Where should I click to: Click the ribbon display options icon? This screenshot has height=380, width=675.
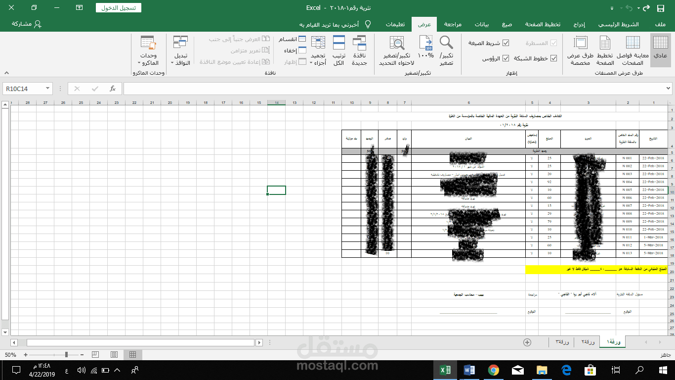coord(80,8)
